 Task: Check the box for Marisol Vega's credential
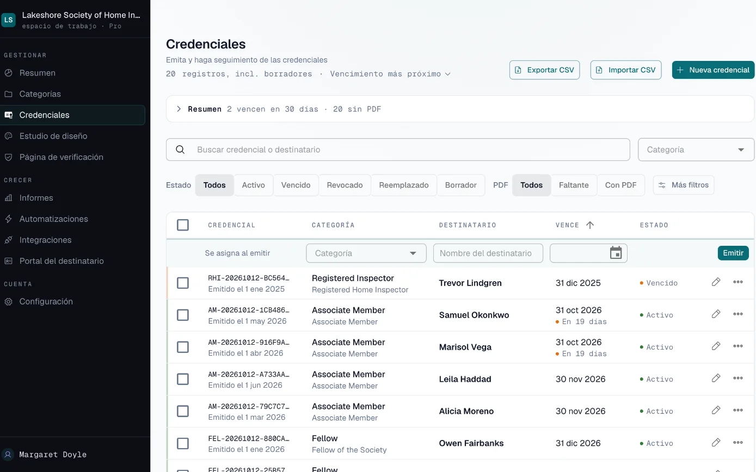(183, 347)
